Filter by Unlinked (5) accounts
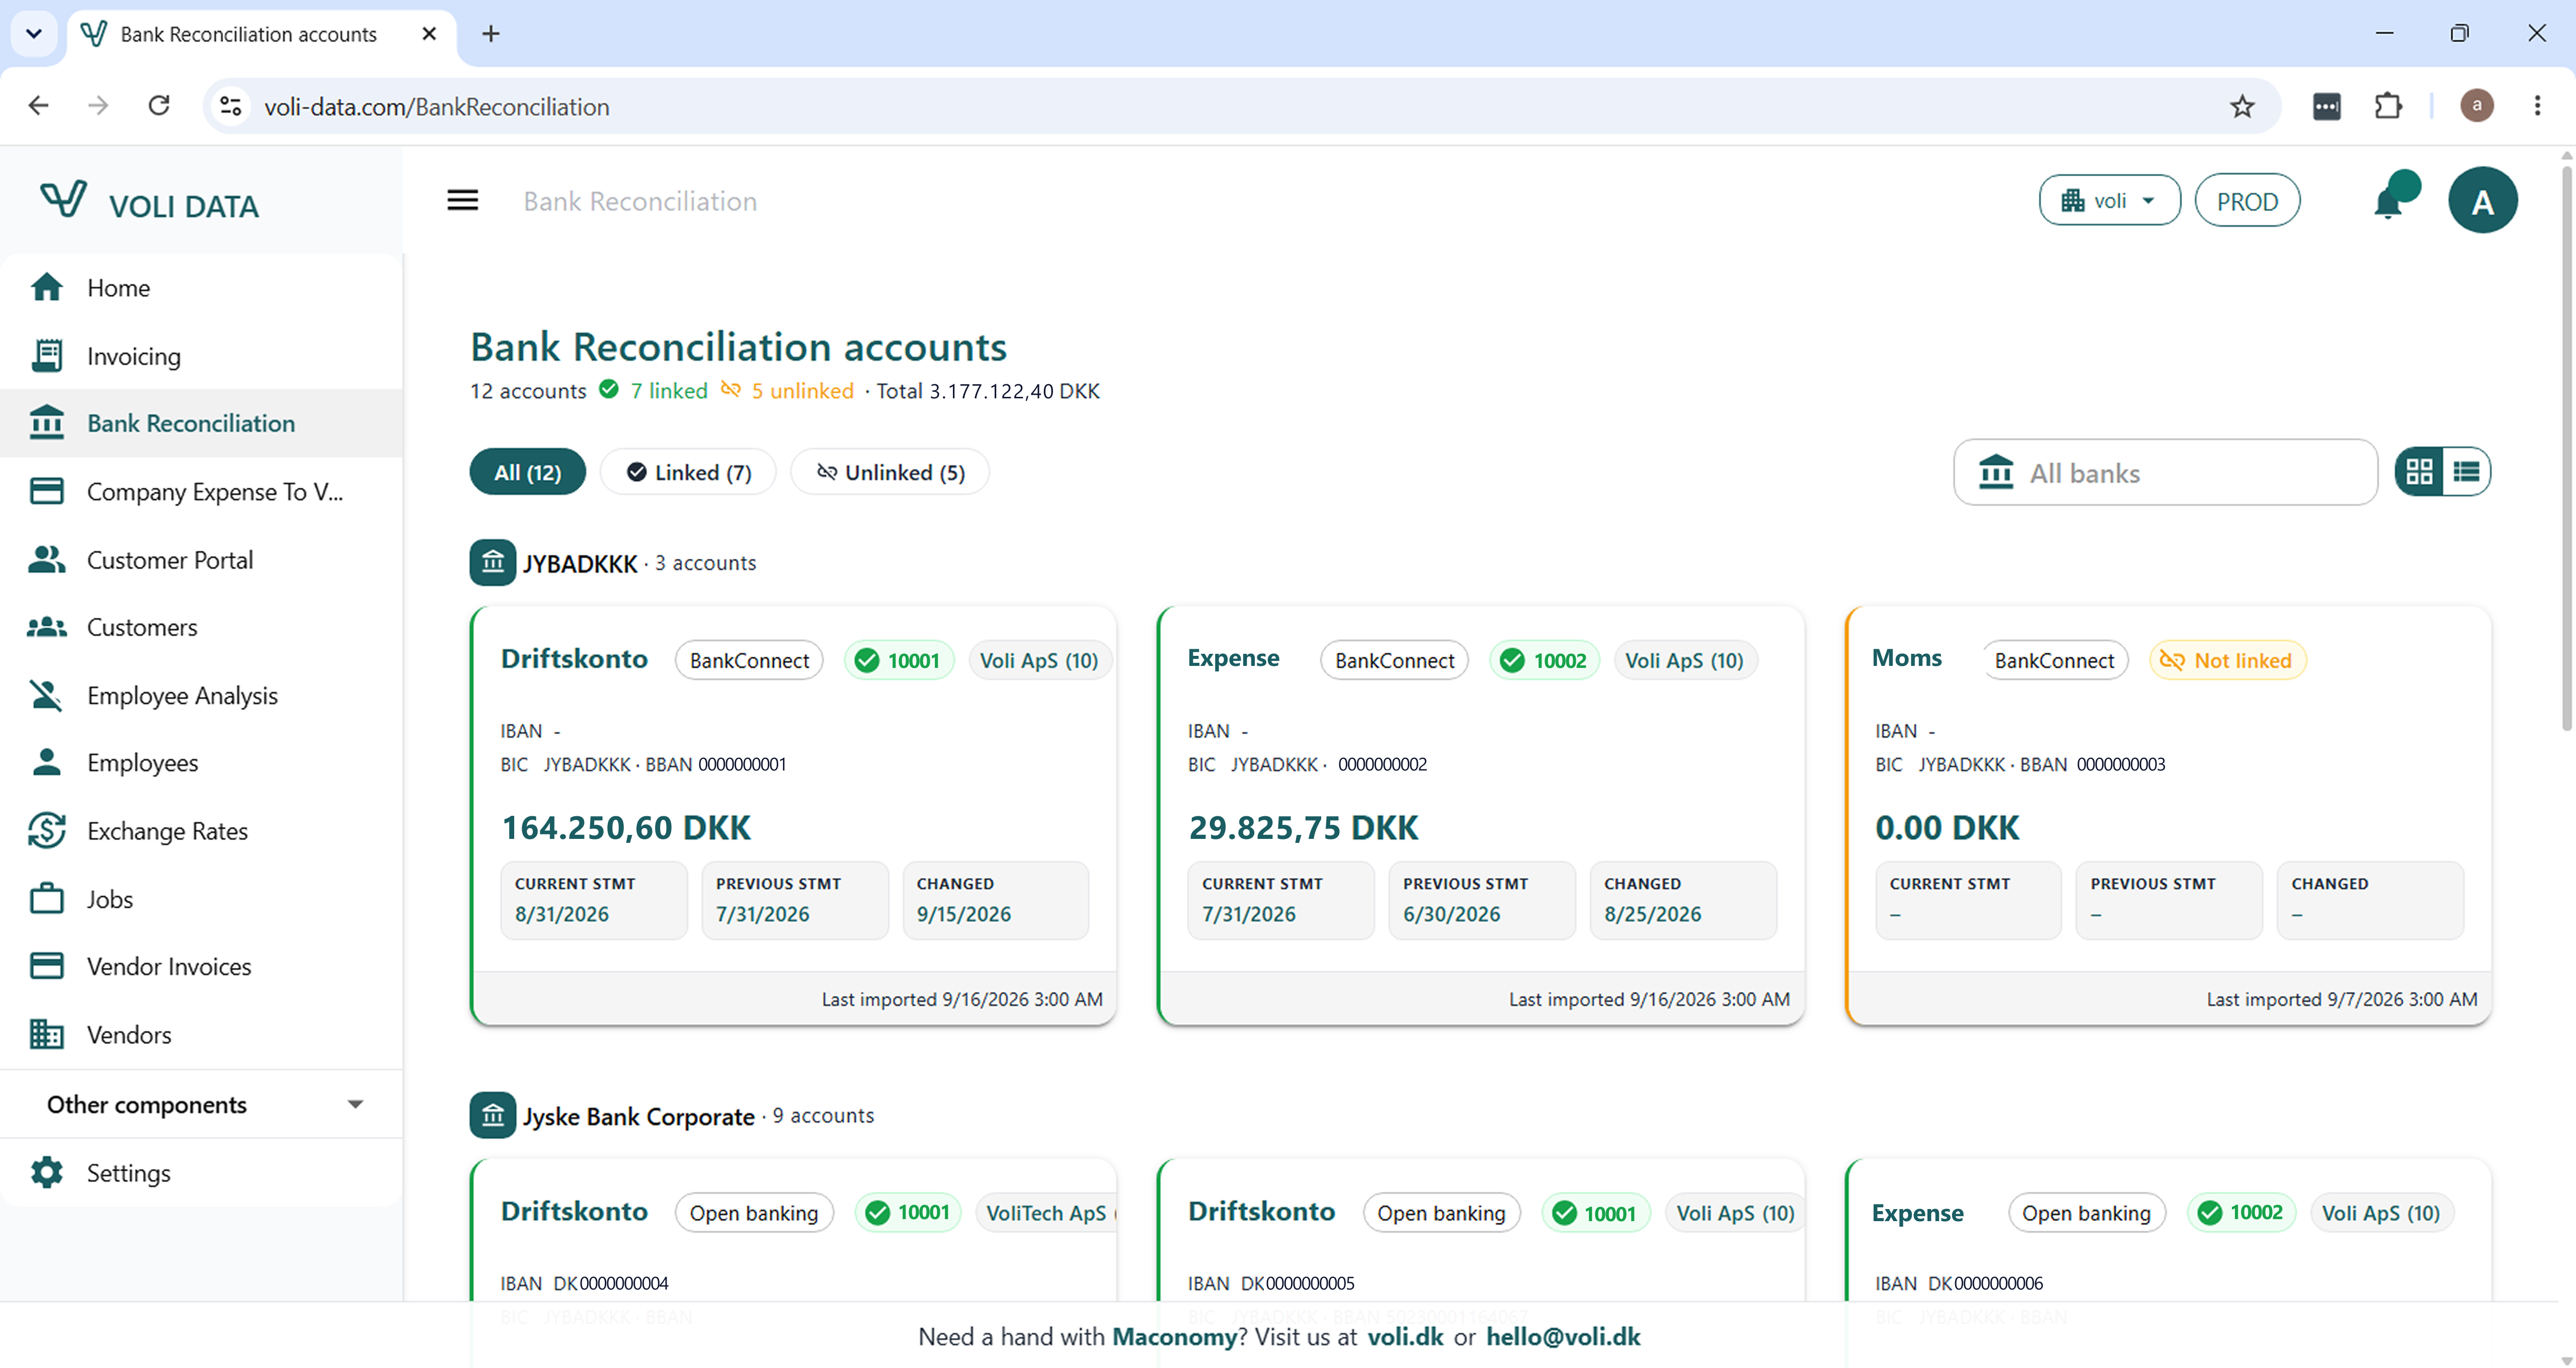Viewport: 2576px width, 1368px height. pyautogui.click(x=890, y=472)
